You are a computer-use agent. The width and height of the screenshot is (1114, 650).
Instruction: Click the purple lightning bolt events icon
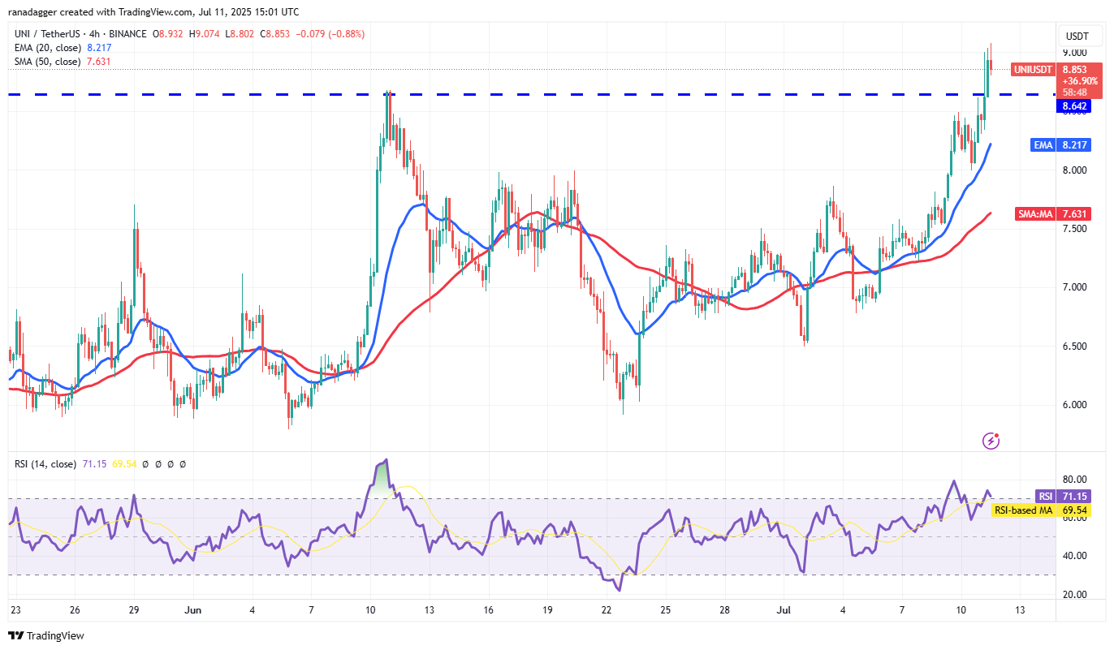[991, 441]
